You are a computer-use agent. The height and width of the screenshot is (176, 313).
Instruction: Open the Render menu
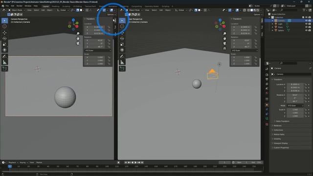pos(20,6)
